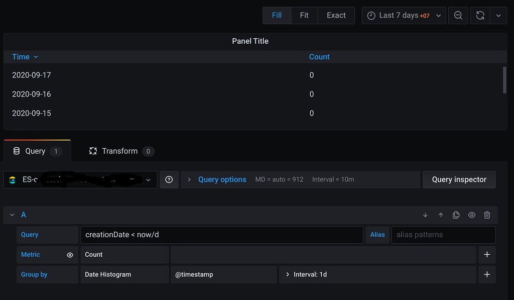Click the clock icon in the time picker
This screenshot has height=300, width=514.
click(370, 16)
